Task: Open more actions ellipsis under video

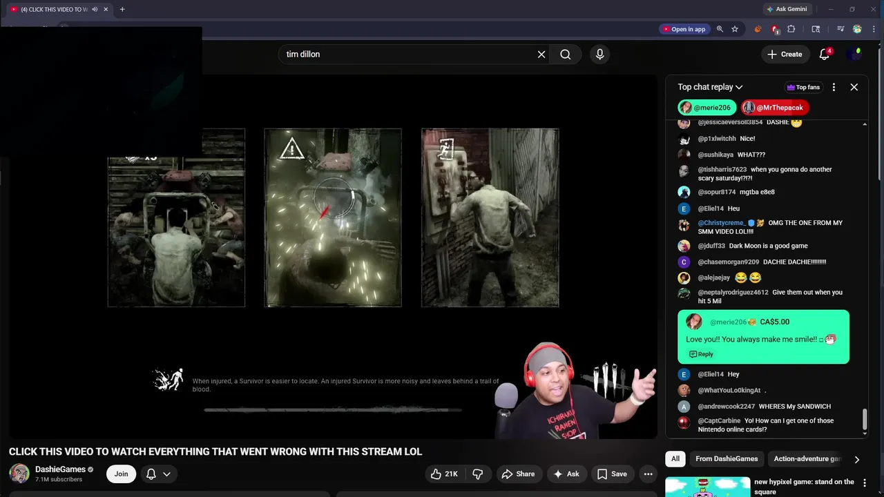Action: 648,474
